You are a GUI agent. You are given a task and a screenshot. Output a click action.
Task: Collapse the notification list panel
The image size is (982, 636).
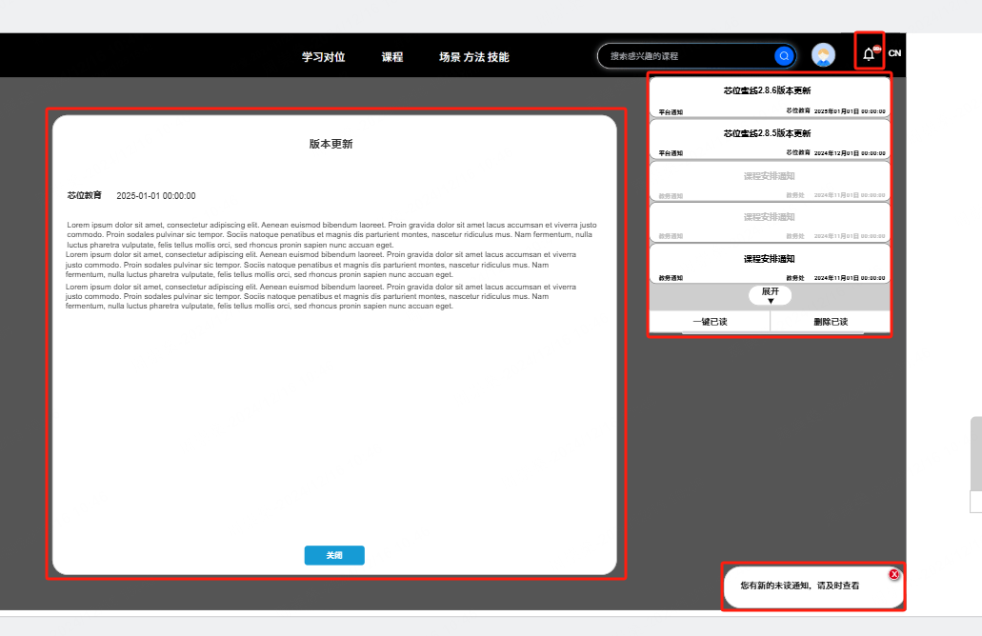[x=770, y=295]
